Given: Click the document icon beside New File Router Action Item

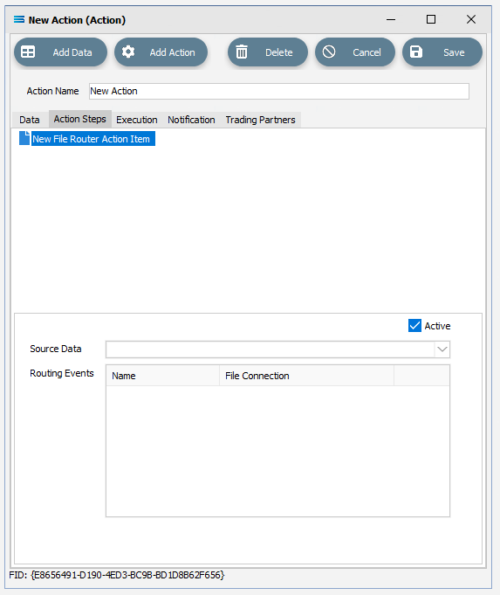Looking at the screenshot, I should coord(24,138).
